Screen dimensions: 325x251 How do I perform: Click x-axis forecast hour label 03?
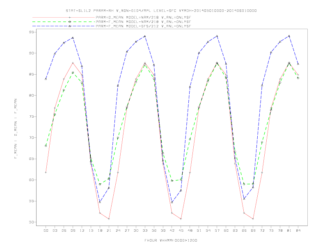(55, 230)
